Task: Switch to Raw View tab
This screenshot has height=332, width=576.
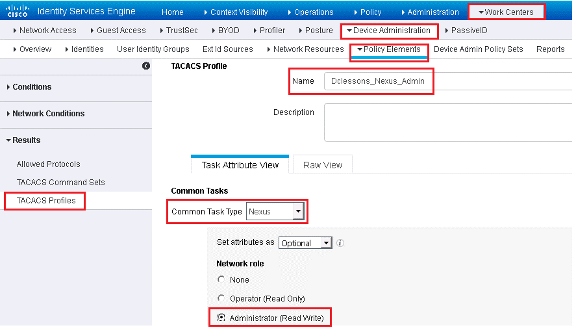Action: [x=323, y=165]
